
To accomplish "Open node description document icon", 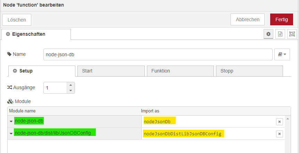I will pyautogui.click(x=280, y=34).
